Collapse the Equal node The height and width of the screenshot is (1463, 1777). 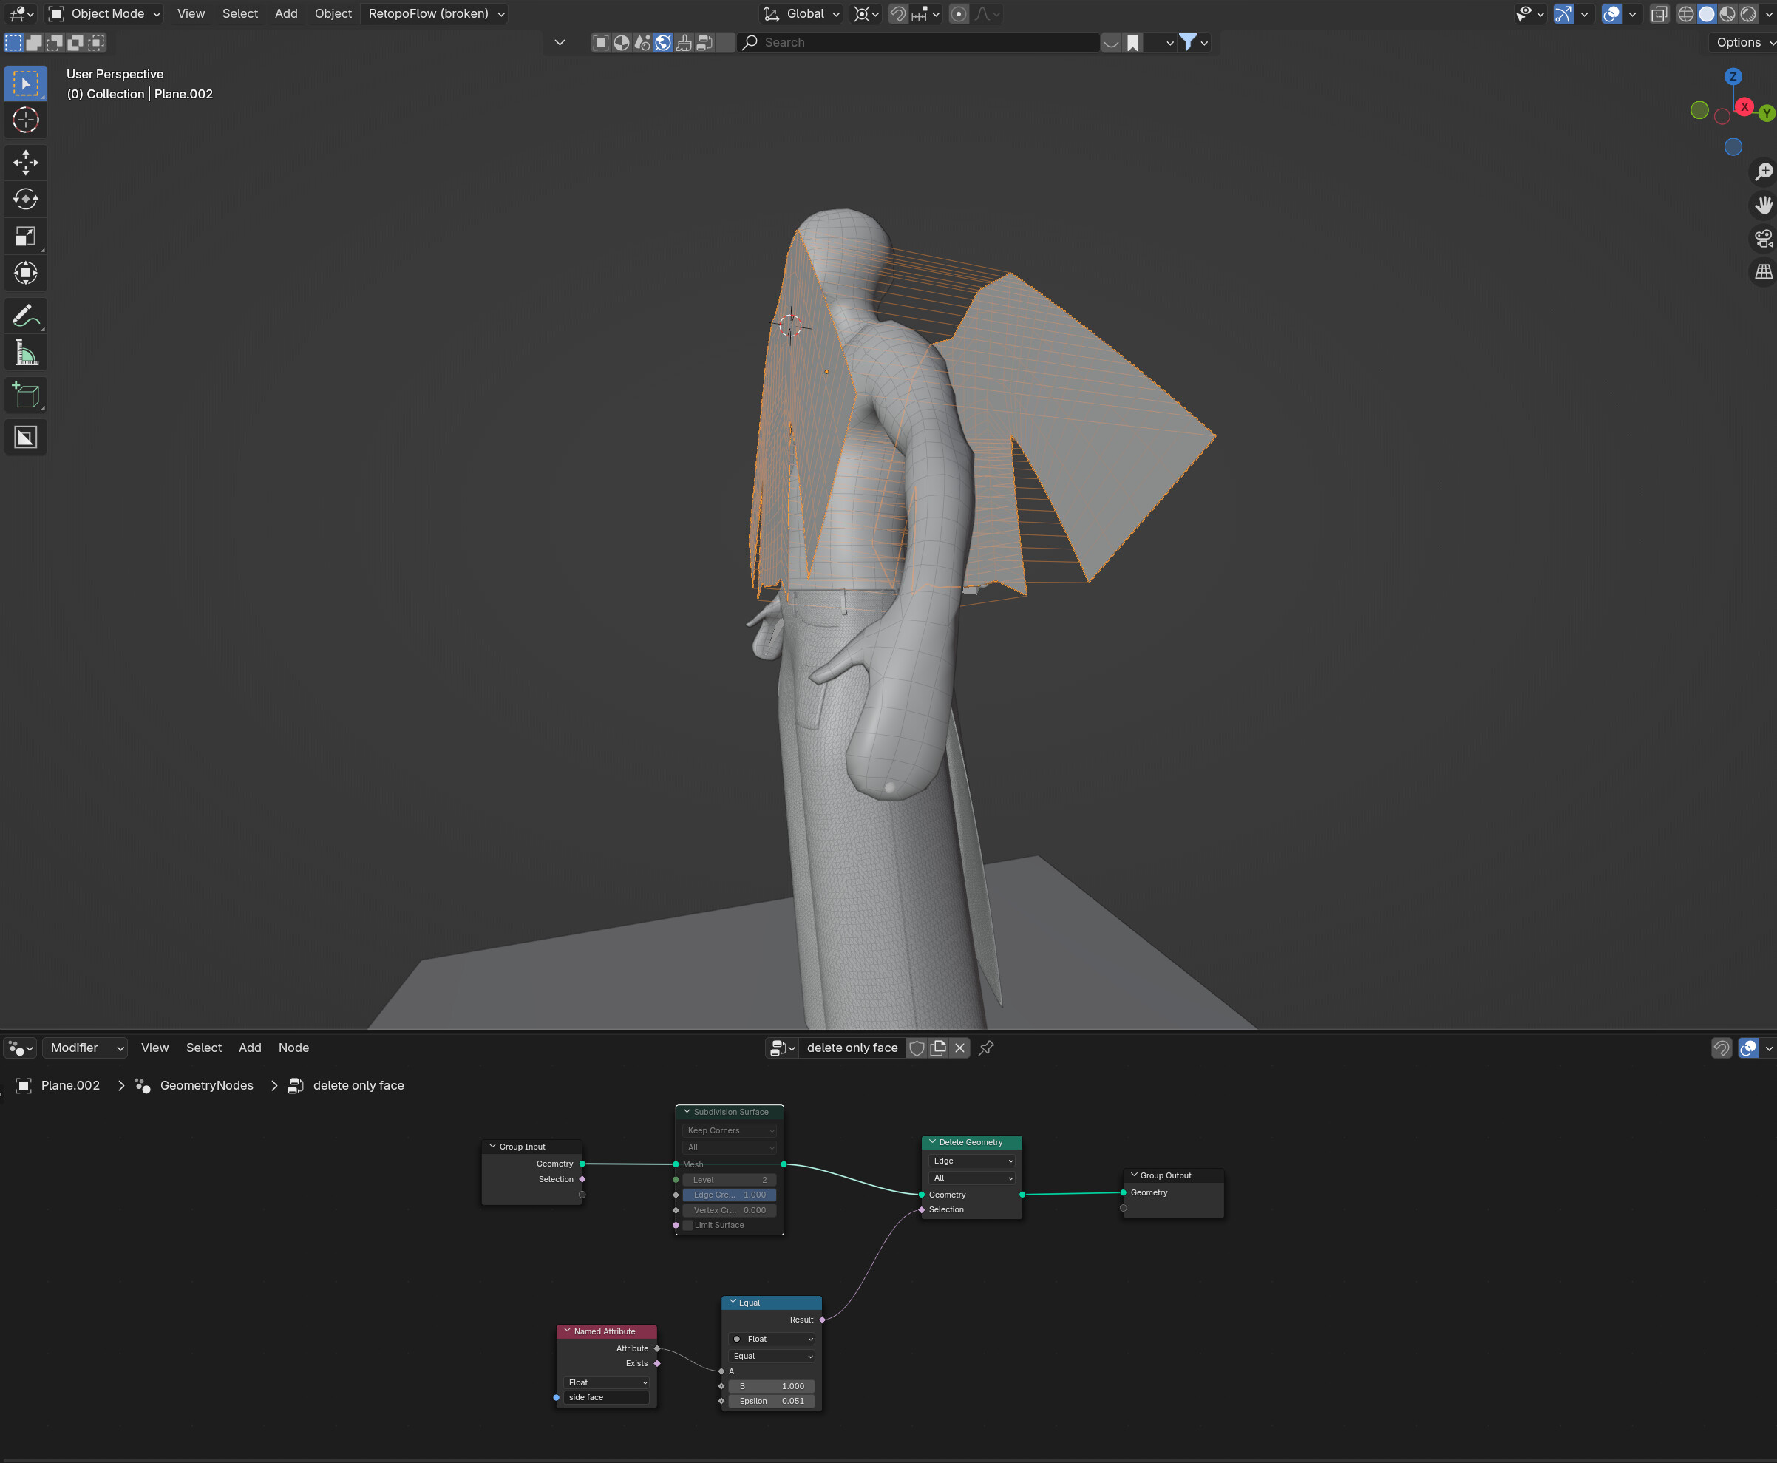pyautogui.click(x=733, y=1302)
